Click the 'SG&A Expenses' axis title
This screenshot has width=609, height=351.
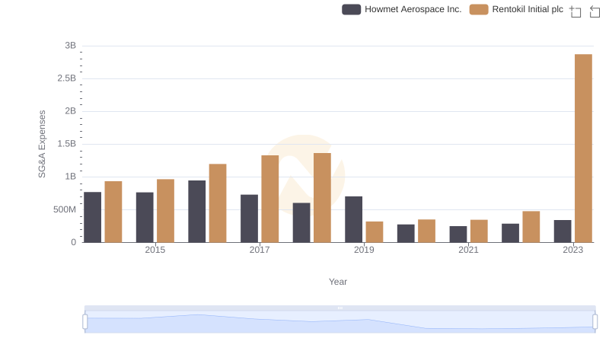(42, 144)
